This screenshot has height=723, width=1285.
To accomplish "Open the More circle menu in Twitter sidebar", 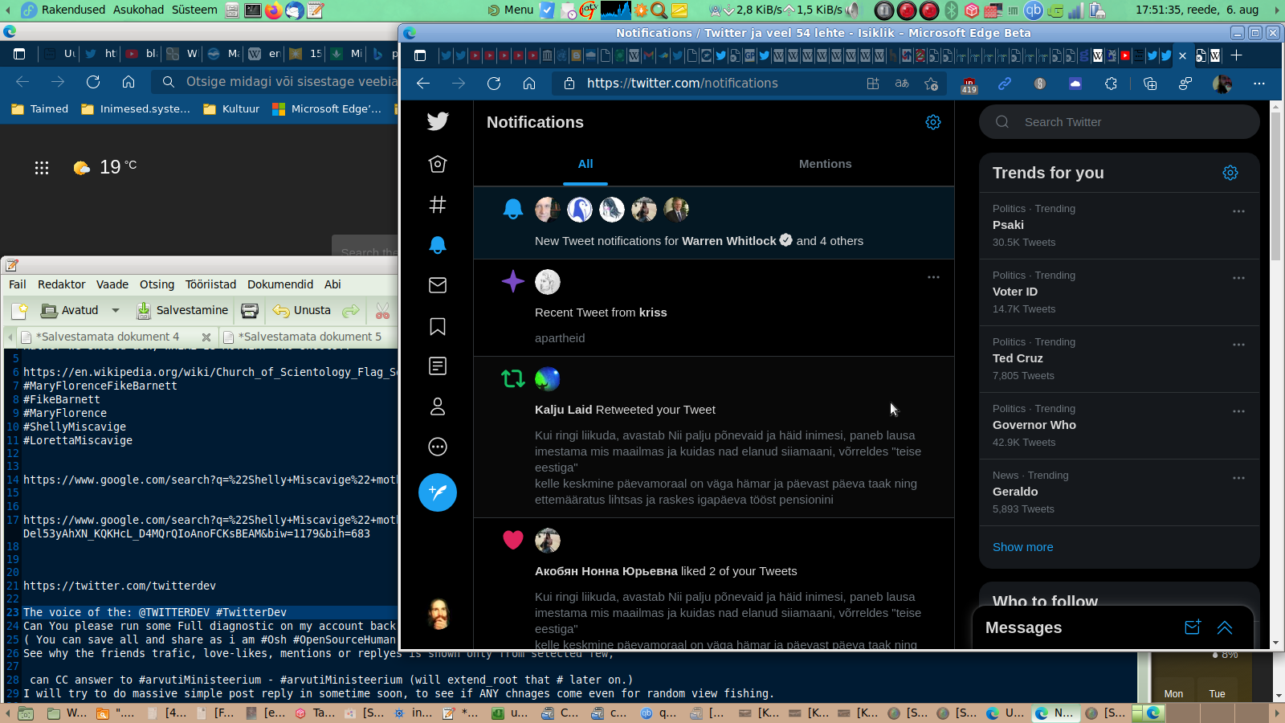I will click(438, 447).
